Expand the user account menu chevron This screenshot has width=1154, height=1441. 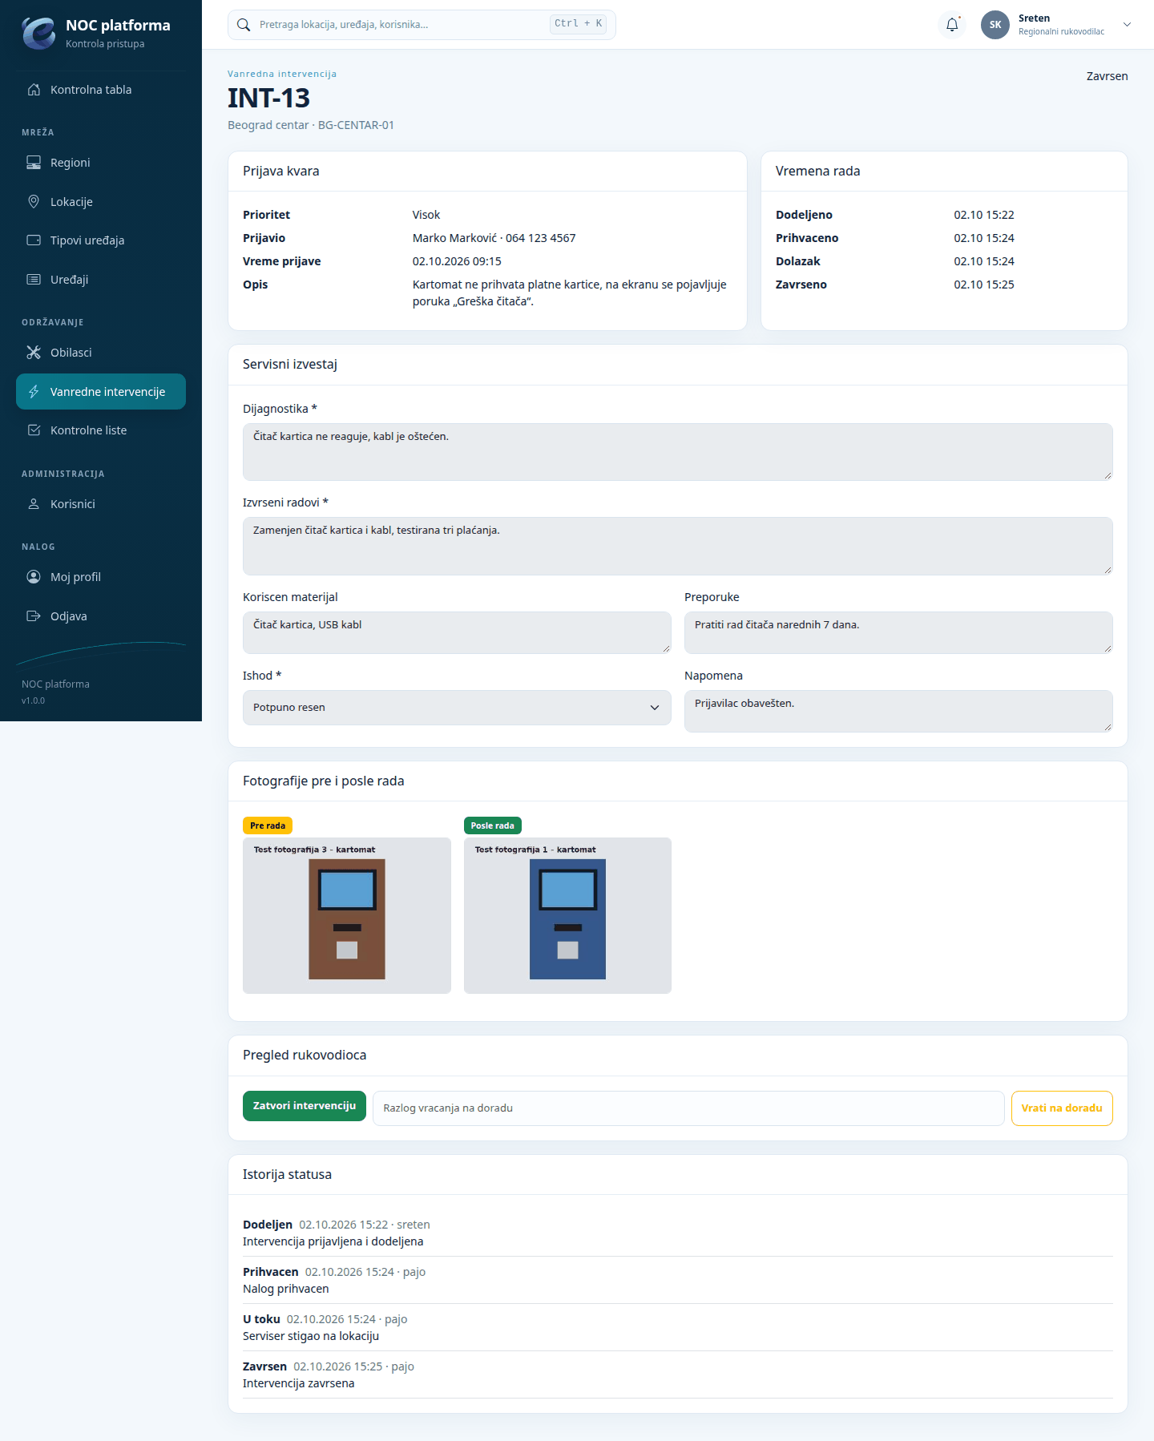point(1127,25)
